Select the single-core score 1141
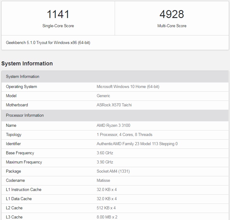 pyautogui.click(x=58, y=14)
